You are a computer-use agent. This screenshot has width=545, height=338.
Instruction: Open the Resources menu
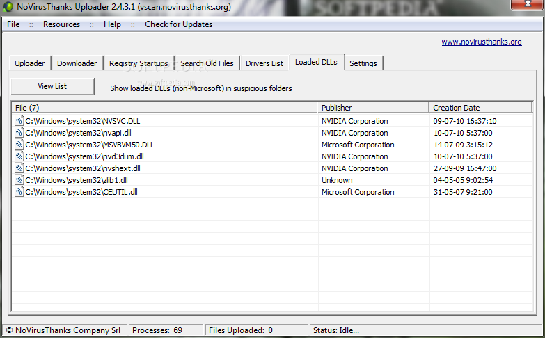click(x=61, y=24)
